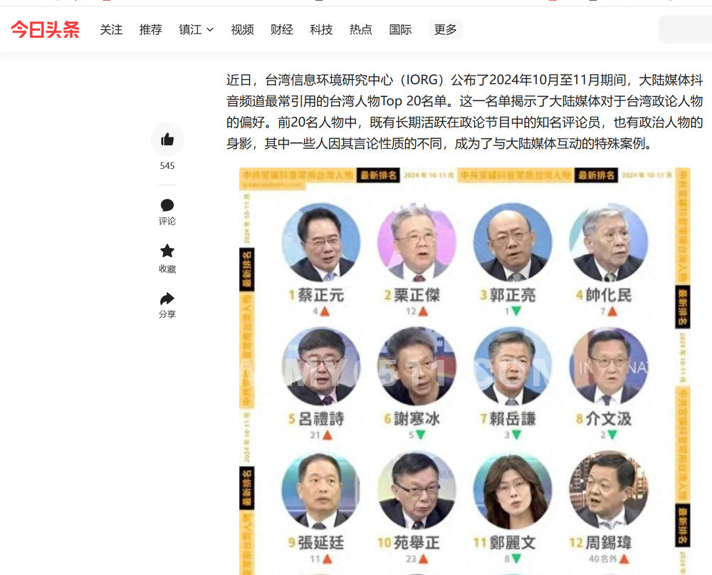Open the 关注 tab
Image resolution: width=712 pixels, height=575 pixels.
[x=111, y=29]
